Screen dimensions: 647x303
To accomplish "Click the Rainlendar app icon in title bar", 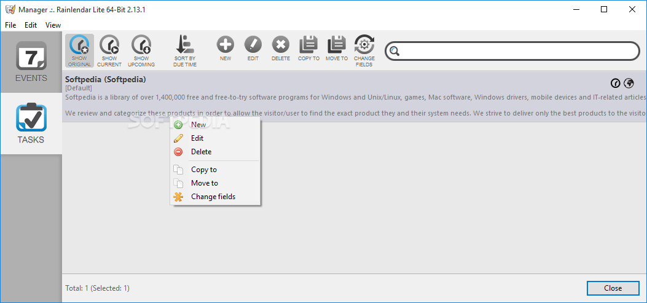I will tap(10, 9).
